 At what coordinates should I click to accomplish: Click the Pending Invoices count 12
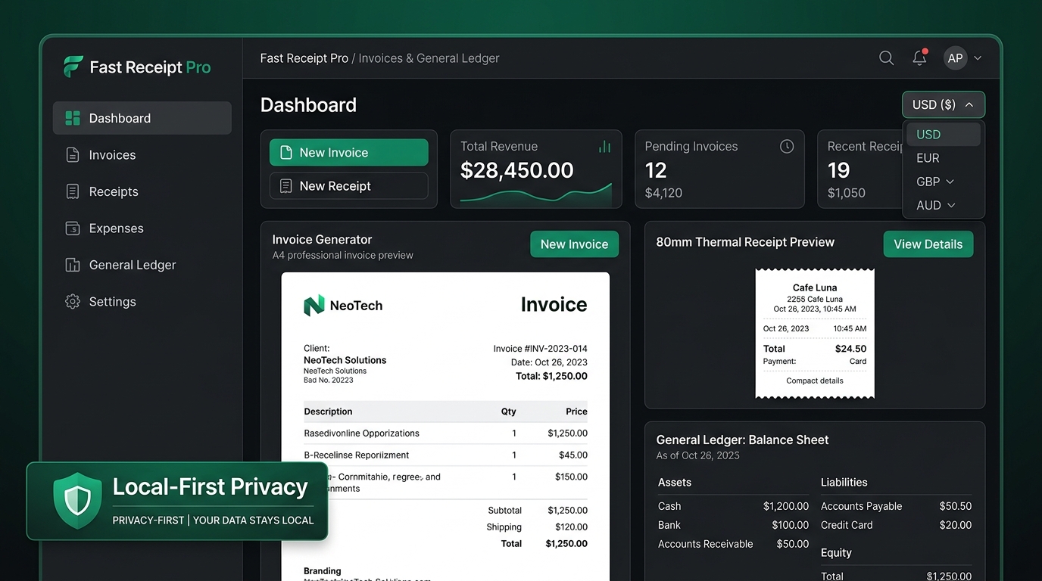656,170
